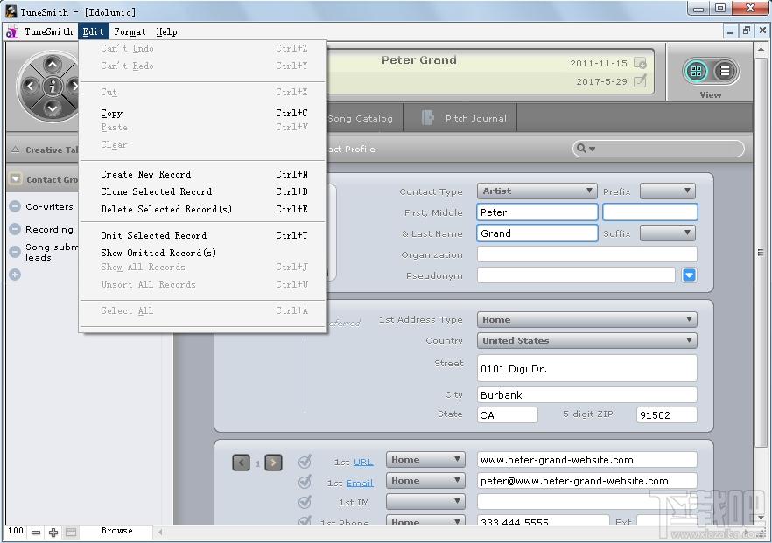Open the 1st IM type dropdown
Image resolution: width=772 pixels, height=543 pixels.
[425, 502]
